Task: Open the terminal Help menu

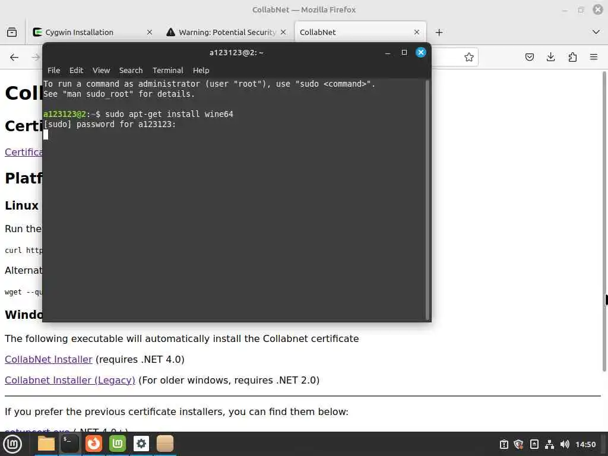Action: click(x=201, y=70)
